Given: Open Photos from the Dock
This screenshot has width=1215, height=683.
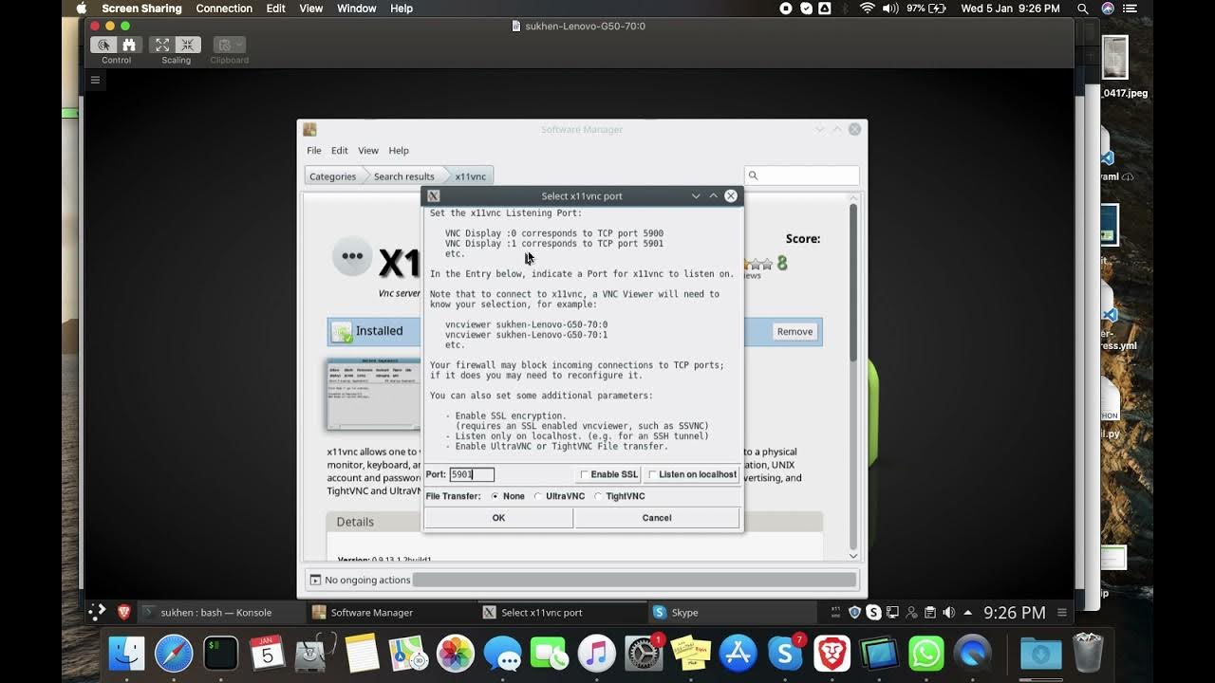Looking at the screenshot, I should [x=456, y=653].
